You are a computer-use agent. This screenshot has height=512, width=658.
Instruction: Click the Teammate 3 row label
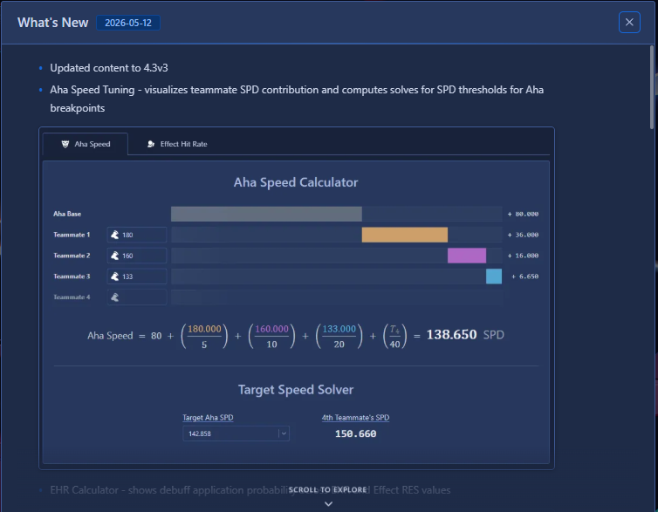[x=72, y=276]
